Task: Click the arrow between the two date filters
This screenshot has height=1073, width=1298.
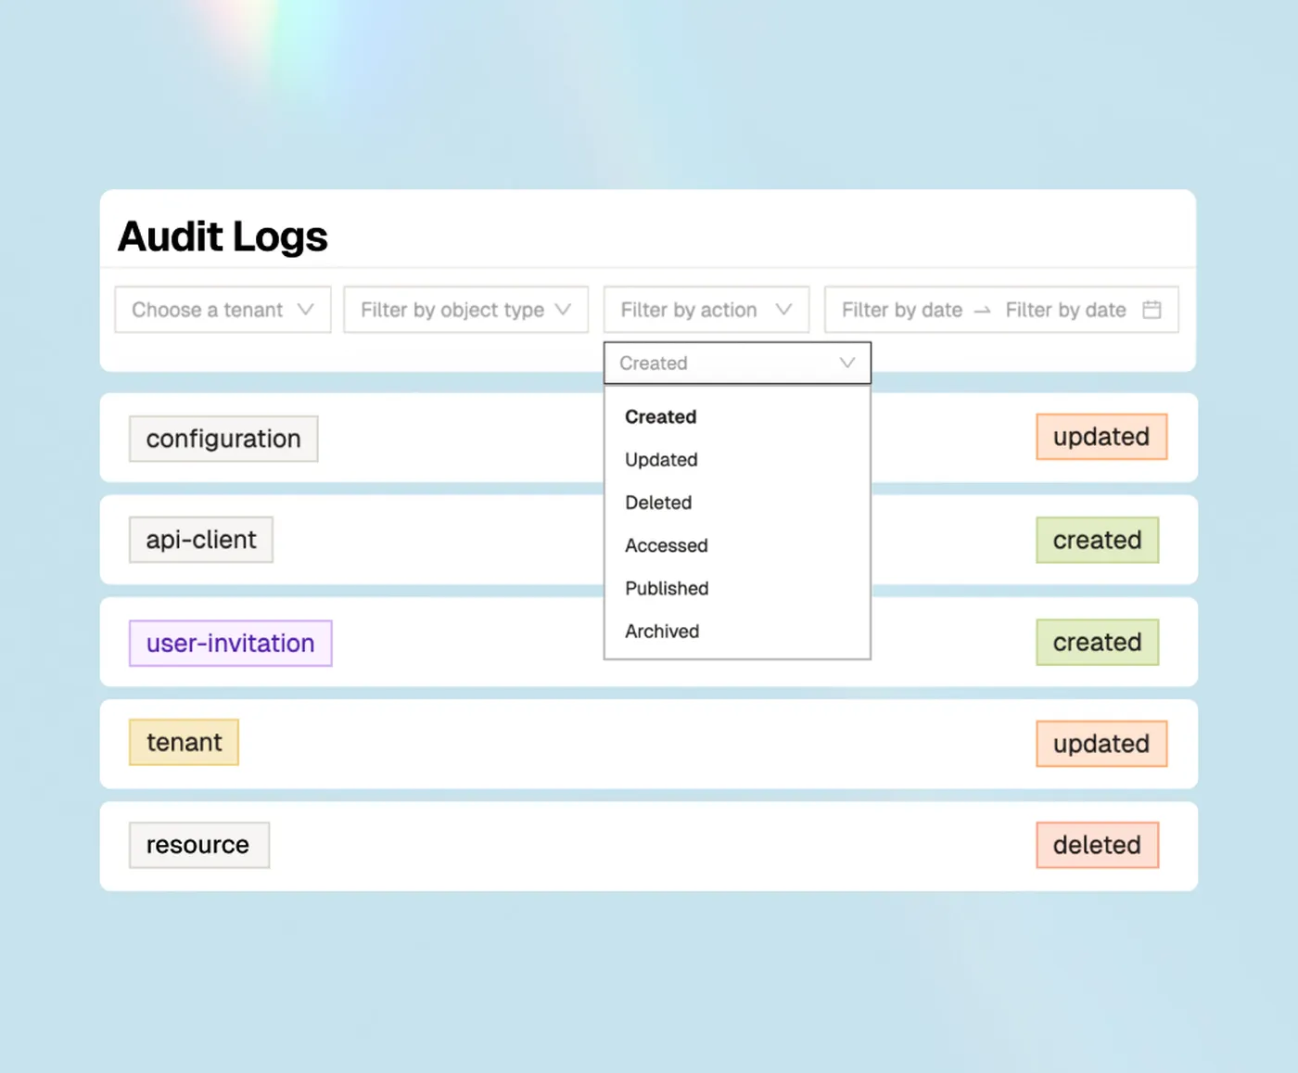Action: 982,311
